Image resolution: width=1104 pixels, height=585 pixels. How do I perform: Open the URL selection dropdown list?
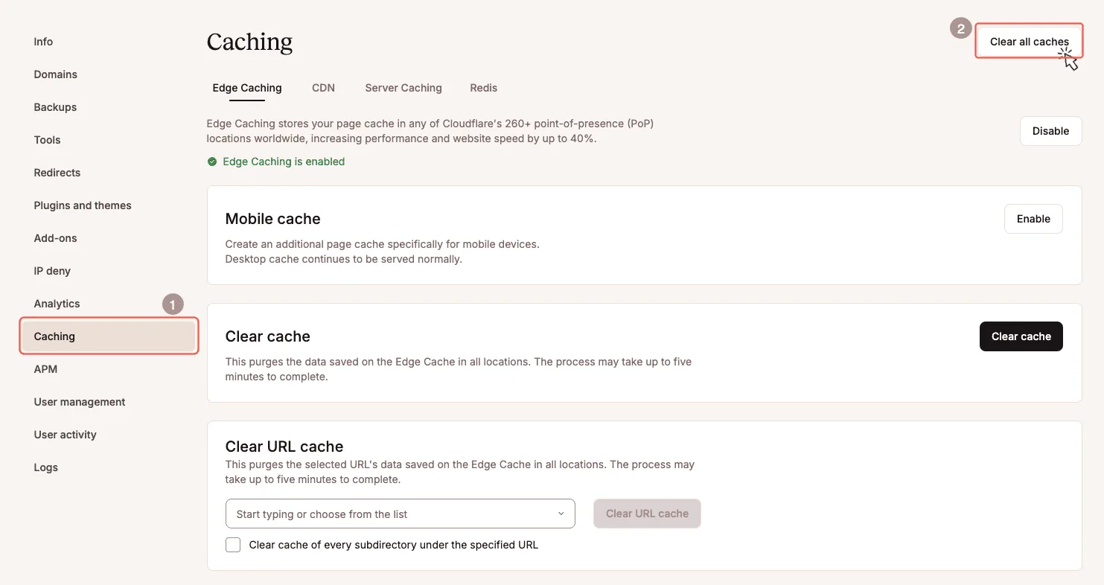tap(561, 514)
